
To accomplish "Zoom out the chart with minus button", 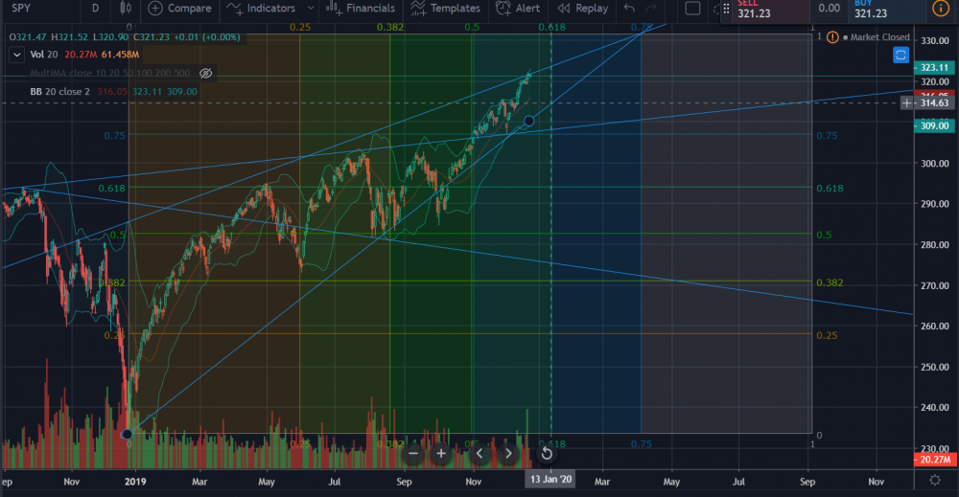I will [x=412, y=454].
